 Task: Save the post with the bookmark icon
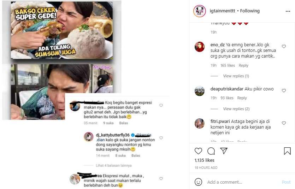pyautogui.click(x=287, y=151)
